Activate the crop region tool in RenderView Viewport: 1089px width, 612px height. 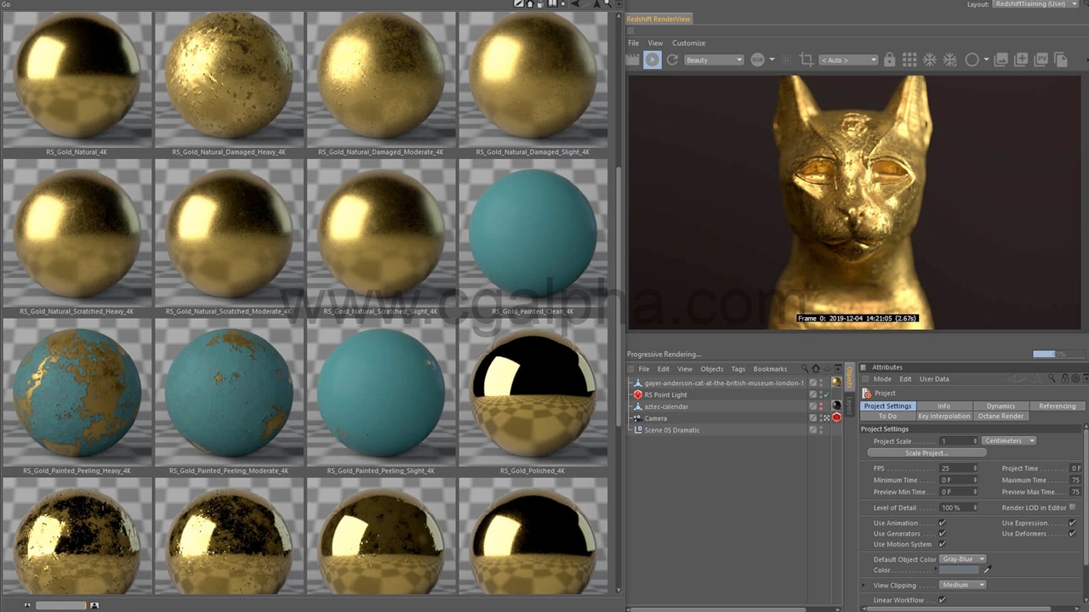[x=807, y=59]
